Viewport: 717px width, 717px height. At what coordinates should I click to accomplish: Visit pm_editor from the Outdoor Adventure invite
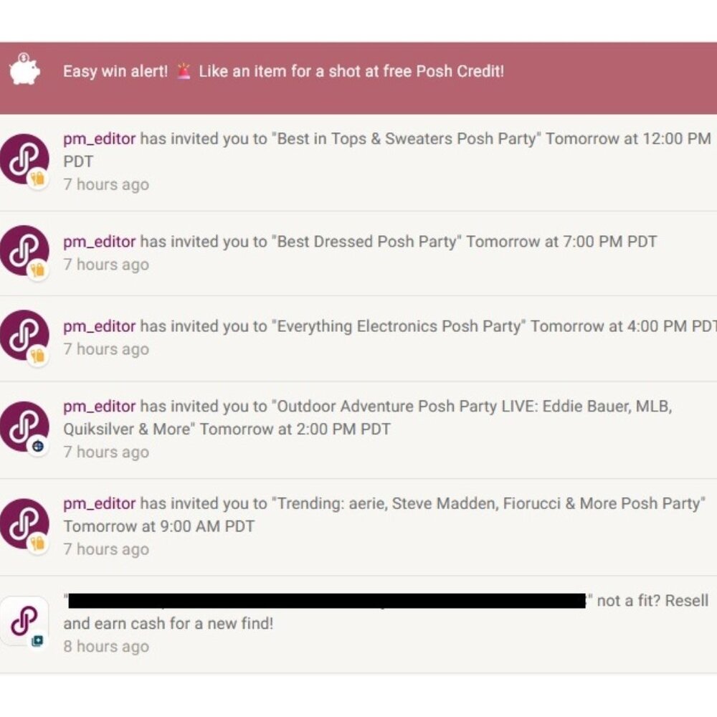point(99,407)
